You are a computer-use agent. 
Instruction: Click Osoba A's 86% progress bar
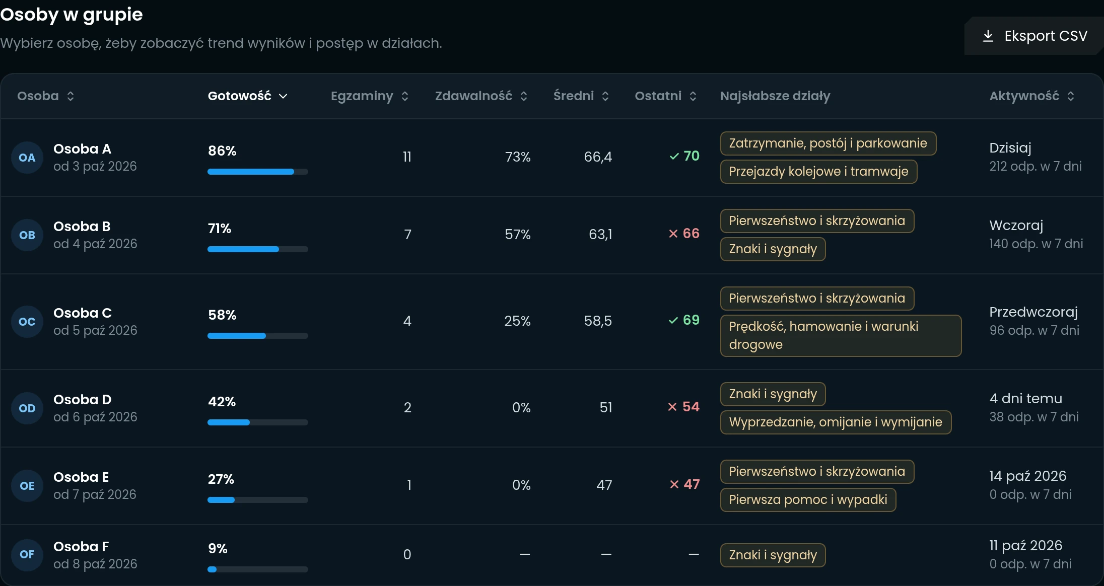point(258,172)
